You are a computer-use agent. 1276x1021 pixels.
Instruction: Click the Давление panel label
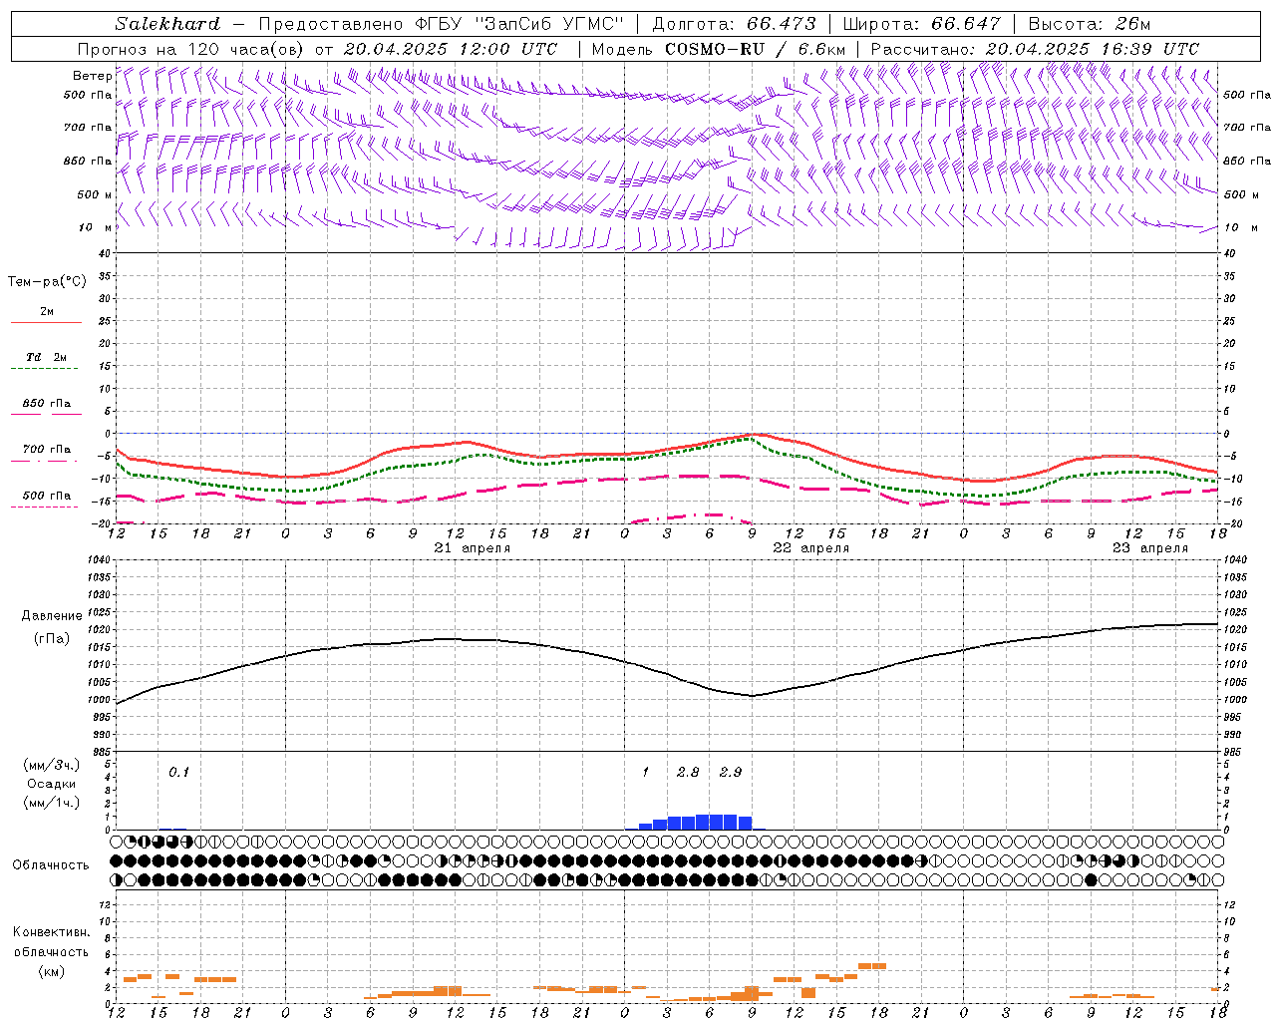(x=52, y=616)
